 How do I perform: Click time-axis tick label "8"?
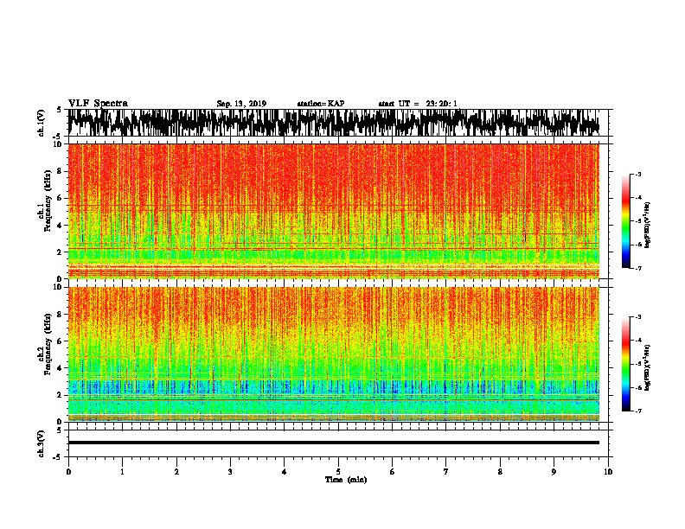click(500, 472)
